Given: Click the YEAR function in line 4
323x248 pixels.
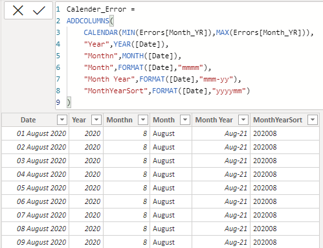Looking at the screenshot, I should tap(122, 44).
